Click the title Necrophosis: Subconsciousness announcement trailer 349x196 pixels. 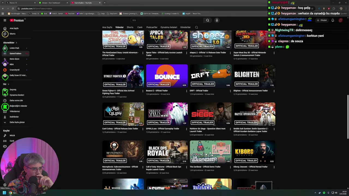120,168
